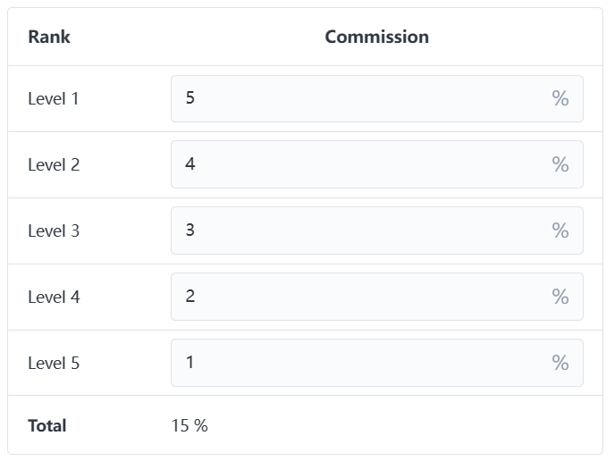Click the Level 5 commission percent symbol

pos(560,363)
